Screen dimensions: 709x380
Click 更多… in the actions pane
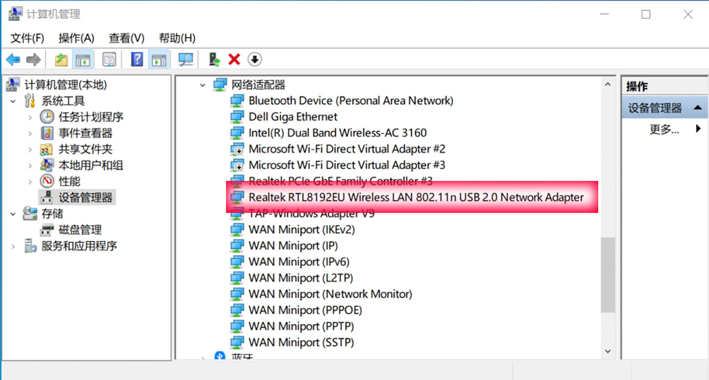(664, 129)
